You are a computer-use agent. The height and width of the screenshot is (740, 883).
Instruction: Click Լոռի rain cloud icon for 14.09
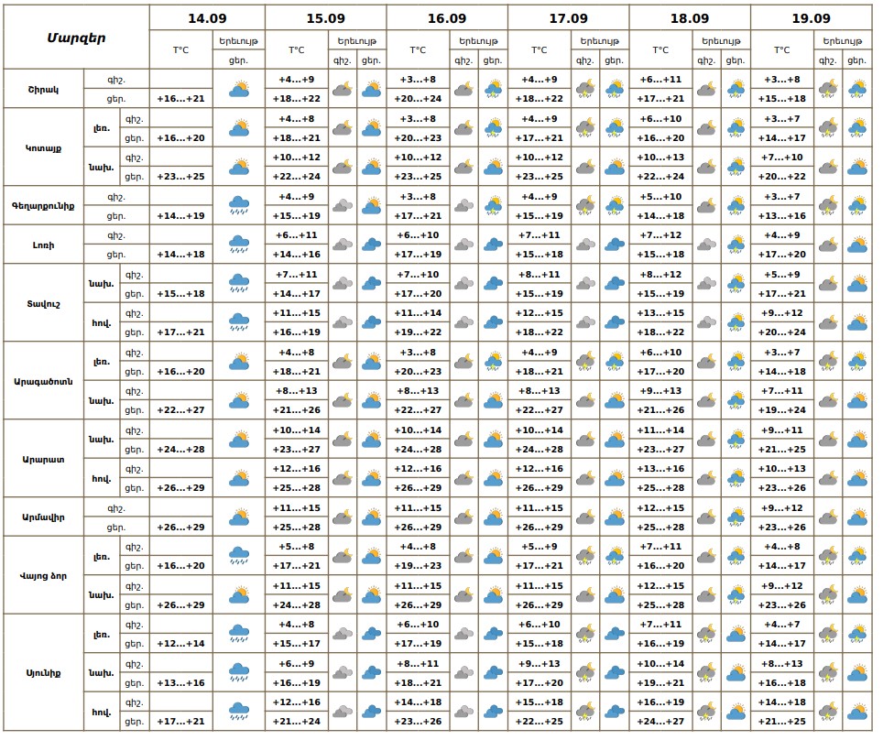click(x=239, y=245)
